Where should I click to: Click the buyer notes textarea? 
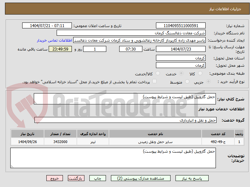(x=113, y=158)
